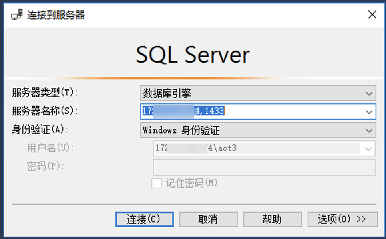
Task: Click the 密码(P) label
Action: click(46, 166)
